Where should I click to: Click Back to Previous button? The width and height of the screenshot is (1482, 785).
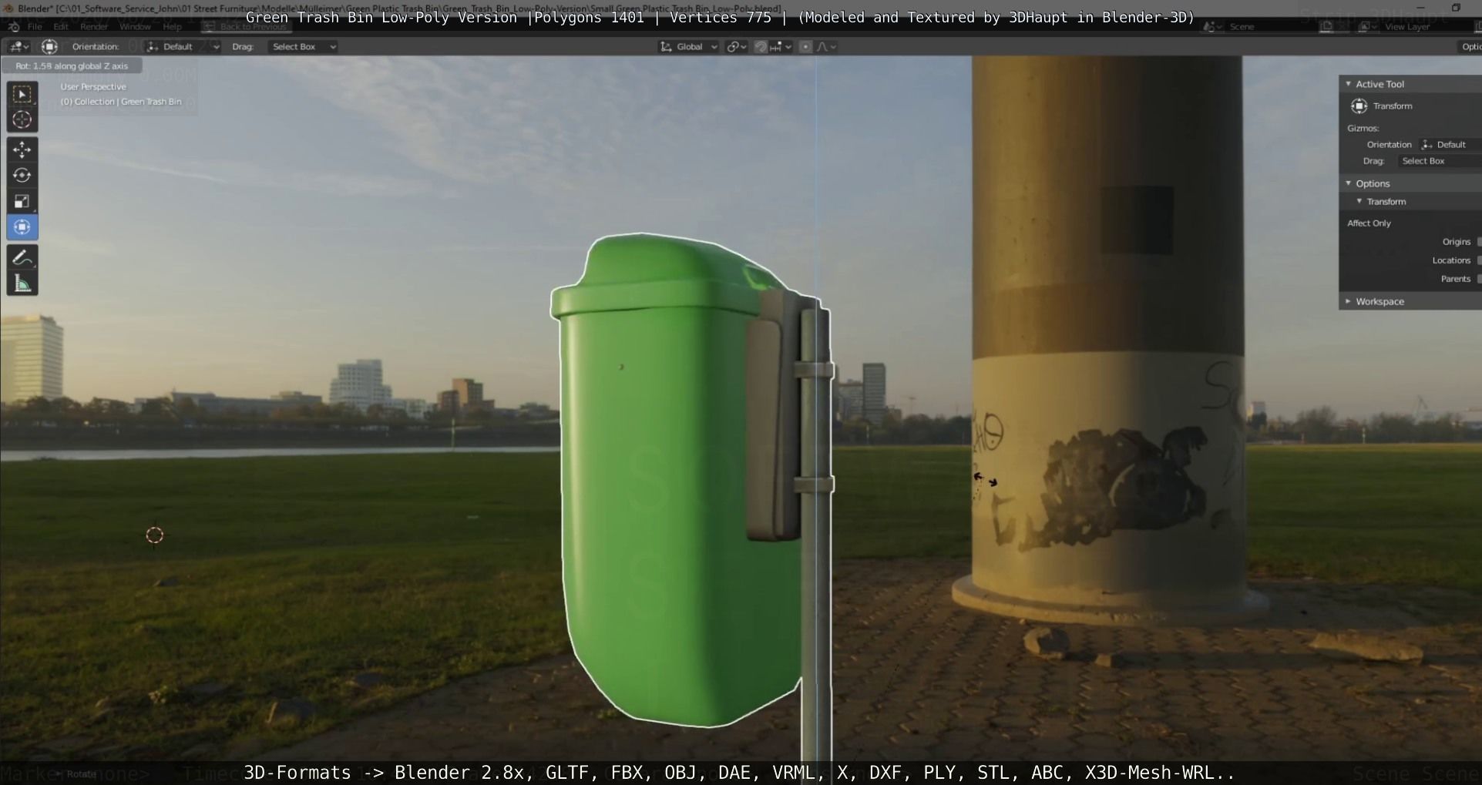245,26
